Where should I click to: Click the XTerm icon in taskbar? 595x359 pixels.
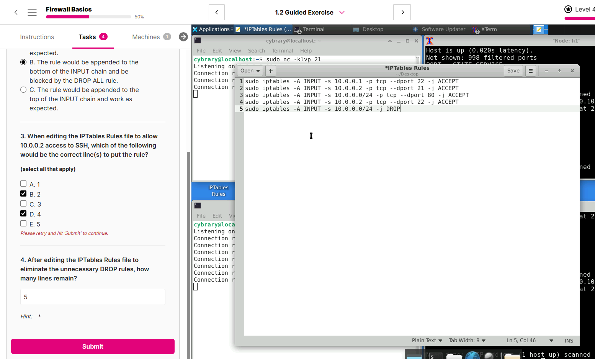476,30
